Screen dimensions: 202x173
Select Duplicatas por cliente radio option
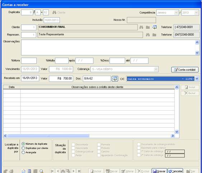(23, 148)
